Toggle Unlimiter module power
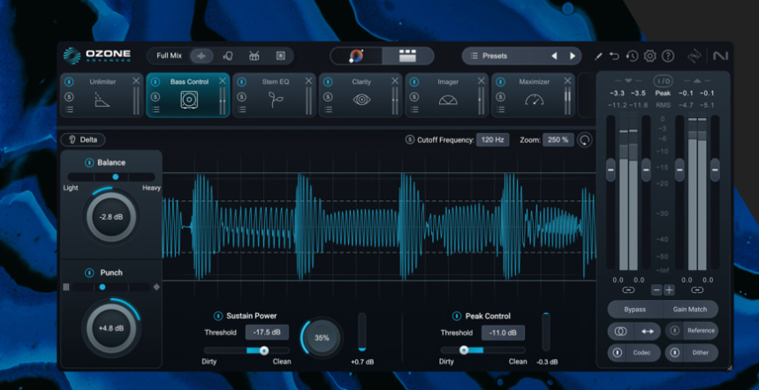759x390 pixels. [x=69, y=82]
